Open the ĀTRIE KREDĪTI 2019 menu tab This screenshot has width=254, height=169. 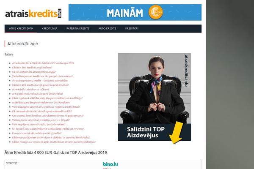(x=21, y=28)
